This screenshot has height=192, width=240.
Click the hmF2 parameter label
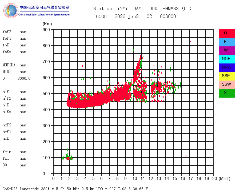[x=7, y=125]
